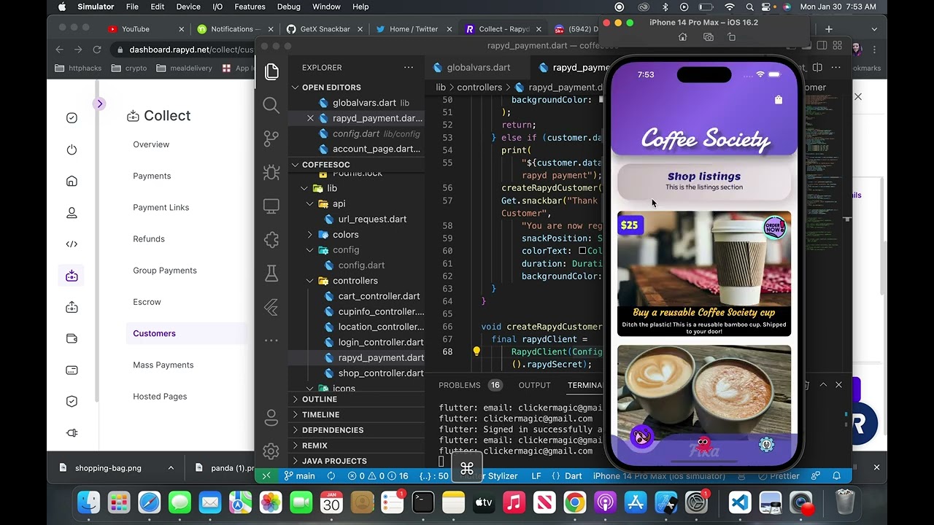The image size is (934, 525).
Task: Tap the purple left tab icon in app bottom bar
Action: click(642, 437)
